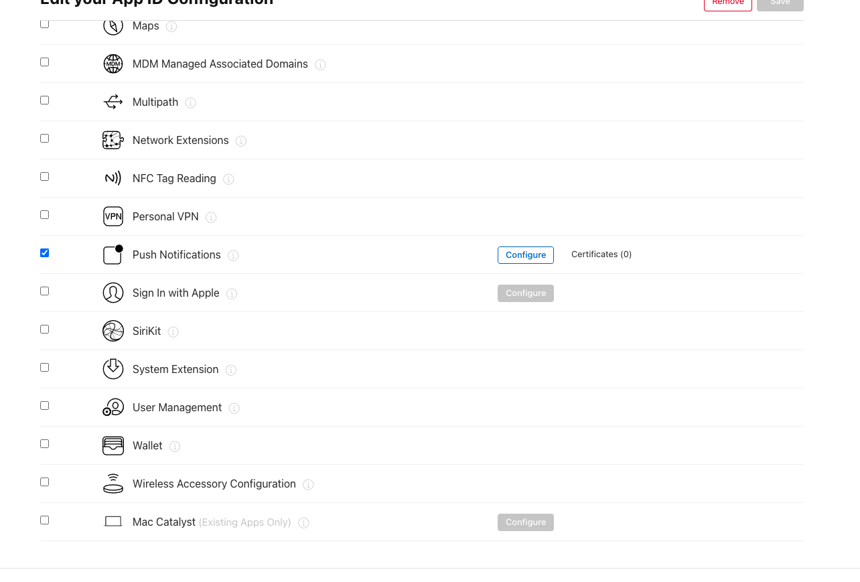Enable the Network Extensions checkbox

45,138
